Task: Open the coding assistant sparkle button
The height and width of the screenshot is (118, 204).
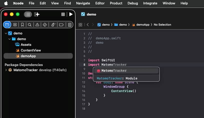Action: click(x=37, y=14)
